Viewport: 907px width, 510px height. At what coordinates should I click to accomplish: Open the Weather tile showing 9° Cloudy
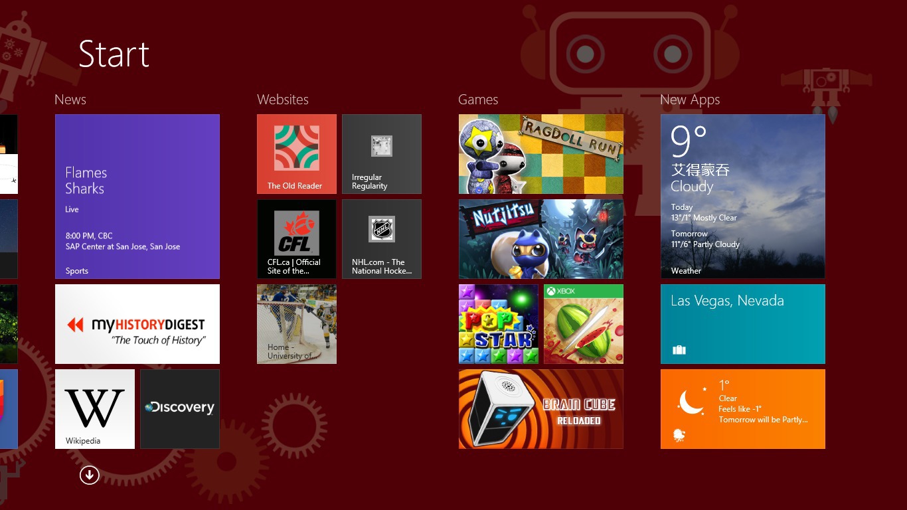pos(743,197)
